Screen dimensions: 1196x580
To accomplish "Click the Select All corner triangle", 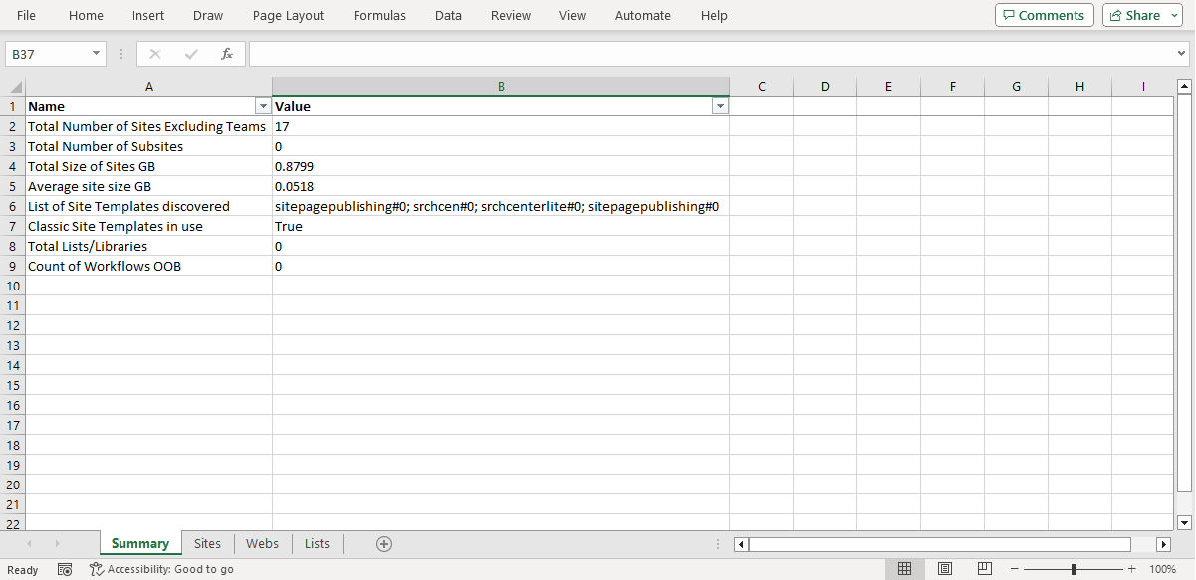I will pyautogui.click(x=14, y=87).
